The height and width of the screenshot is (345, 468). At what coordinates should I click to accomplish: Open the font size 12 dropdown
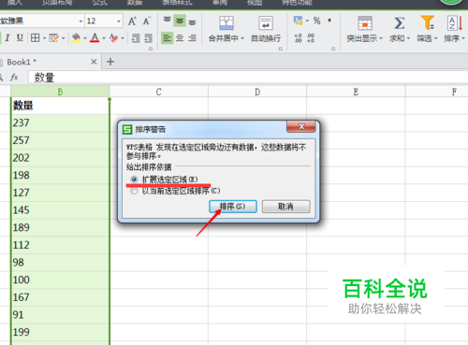119,22
